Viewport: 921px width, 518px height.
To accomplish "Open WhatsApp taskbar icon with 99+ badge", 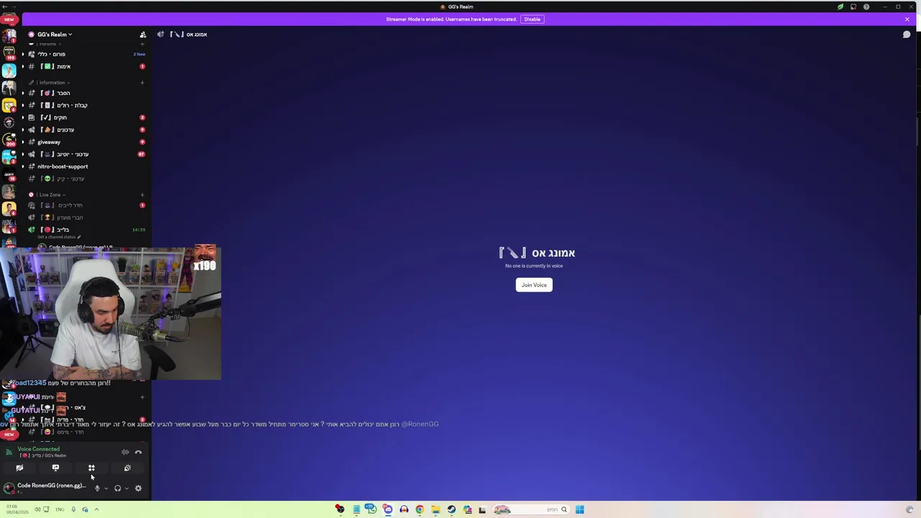I will click(x=371, y=509).
